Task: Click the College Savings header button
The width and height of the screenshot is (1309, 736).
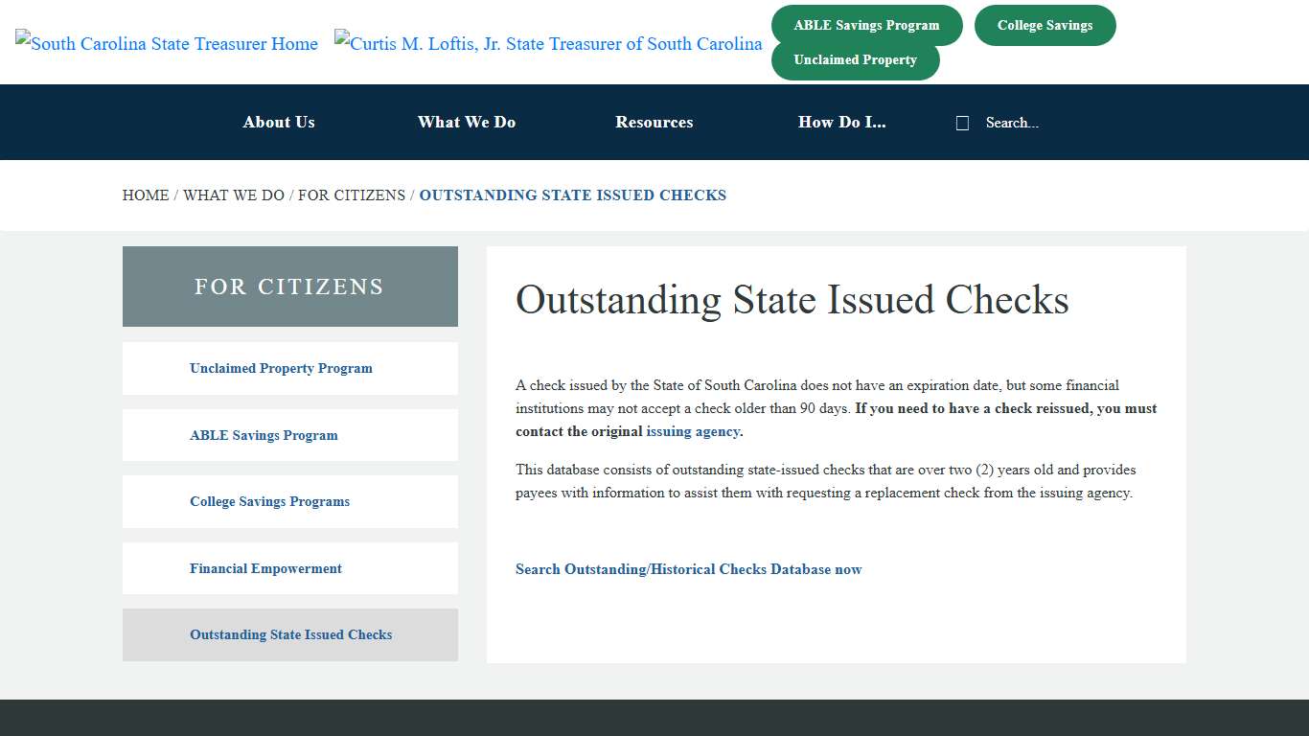Action: [1045, 25]
